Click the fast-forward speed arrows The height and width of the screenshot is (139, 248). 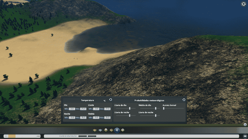38,136
